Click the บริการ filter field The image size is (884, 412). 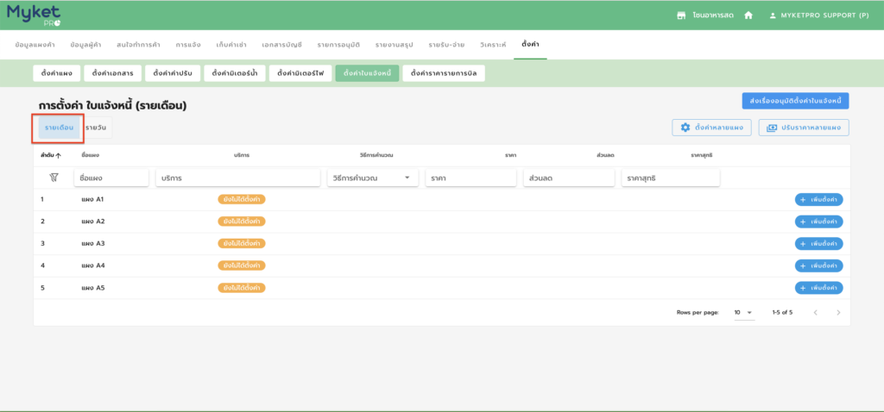238,178
